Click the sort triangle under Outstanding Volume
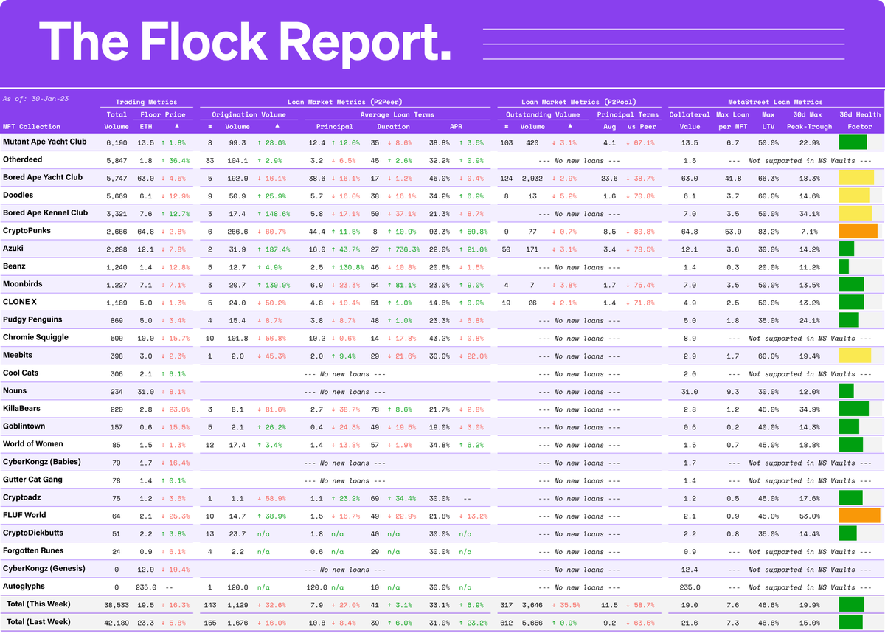This screenshot has height=636, width=885. click(x=569, y=126)
